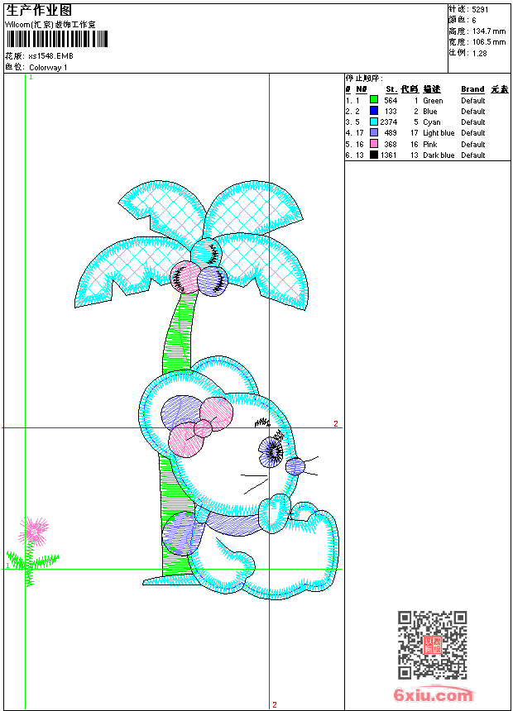Click the Colorway 1 label
513x711 pixels.
click(x=48, y=68)
